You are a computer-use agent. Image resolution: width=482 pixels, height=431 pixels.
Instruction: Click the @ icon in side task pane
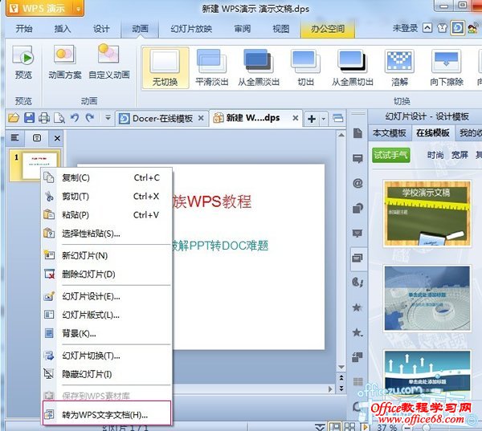pyautogui.click(x=357, y=184)
